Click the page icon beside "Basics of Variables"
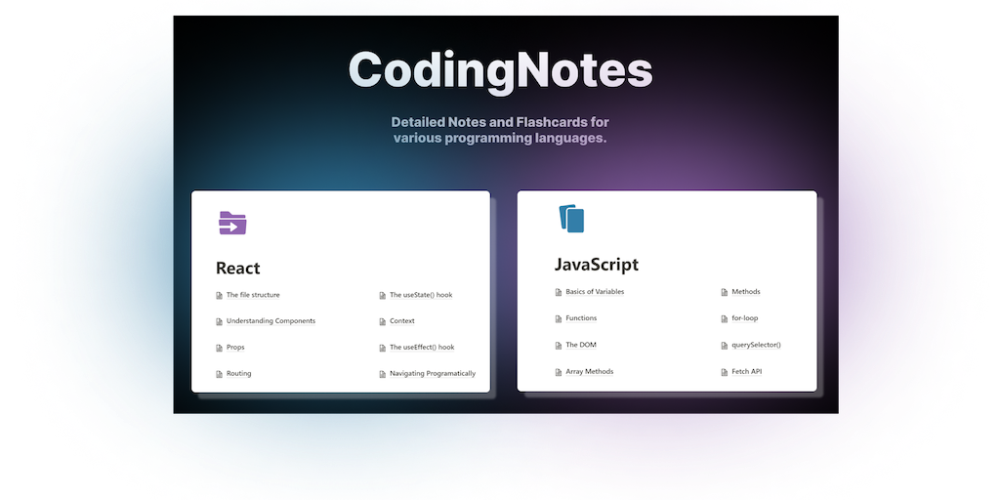This screenshot has height=500, width=1000. 559,292
